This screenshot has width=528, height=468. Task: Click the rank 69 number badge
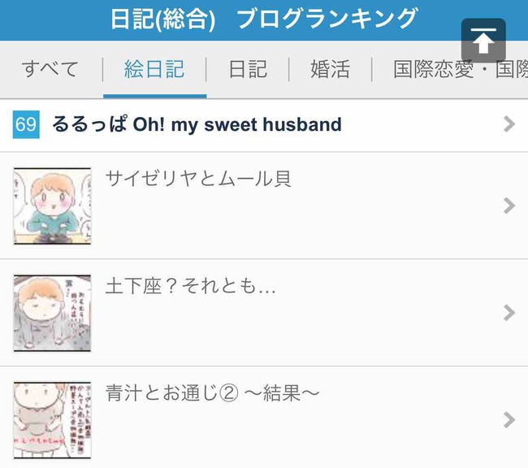[x=26, y=124]
